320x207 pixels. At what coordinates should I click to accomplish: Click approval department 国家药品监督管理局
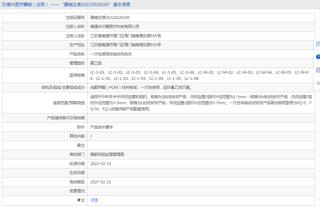pyautogui.click(x=107, y=155)
